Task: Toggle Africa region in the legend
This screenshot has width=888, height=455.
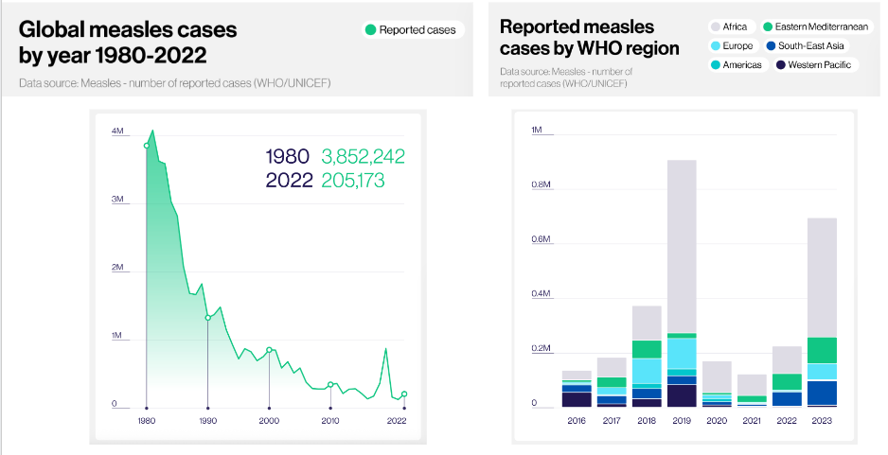Action: [729, 27]
